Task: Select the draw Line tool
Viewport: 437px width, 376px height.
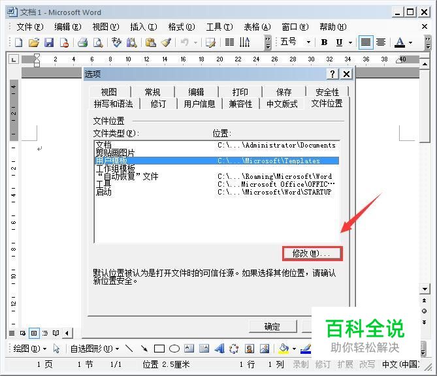Action: point(129,349)
